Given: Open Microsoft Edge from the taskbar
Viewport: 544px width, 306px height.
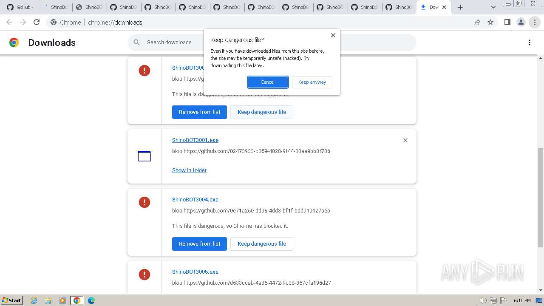Looking at the screenshot, I should coord(91,300).
